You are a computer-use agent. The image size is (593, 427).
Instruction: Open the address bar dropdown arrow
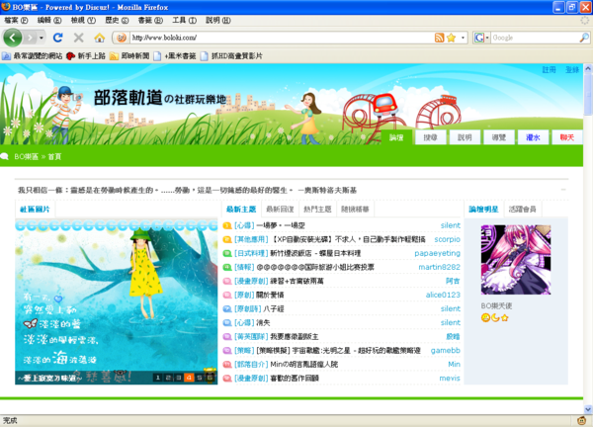coord(463,38)
